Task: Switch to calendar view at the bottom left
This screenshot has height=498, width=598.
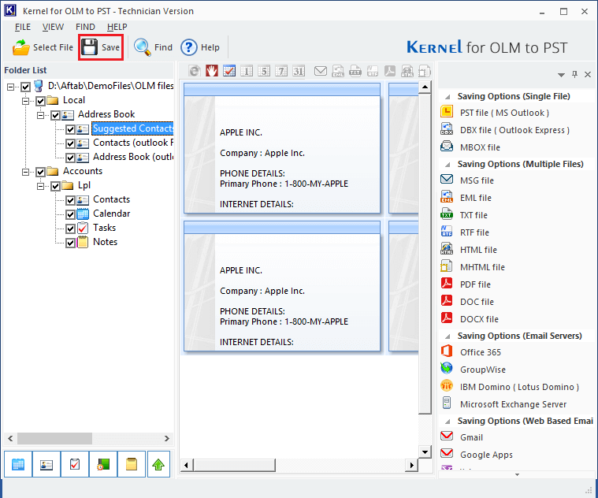Action: pyautogui.click(x=18, y=464)
